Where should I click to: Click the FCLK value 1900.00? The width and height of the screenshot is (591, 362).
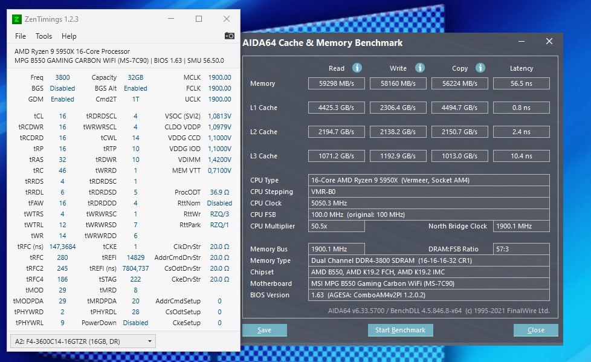tap(220, 88)
